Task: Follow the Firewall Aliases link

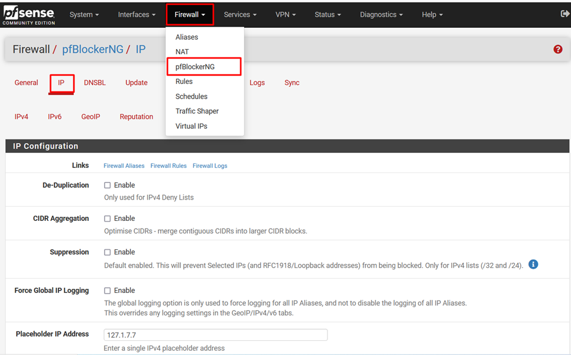Action: (x=124, y=166)
